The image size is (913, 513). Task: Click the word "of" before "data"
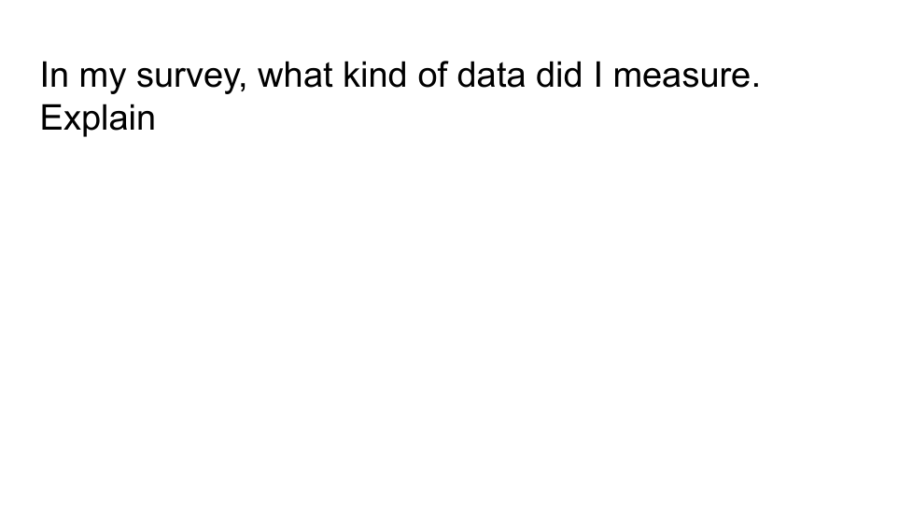(x=433, y=76)
